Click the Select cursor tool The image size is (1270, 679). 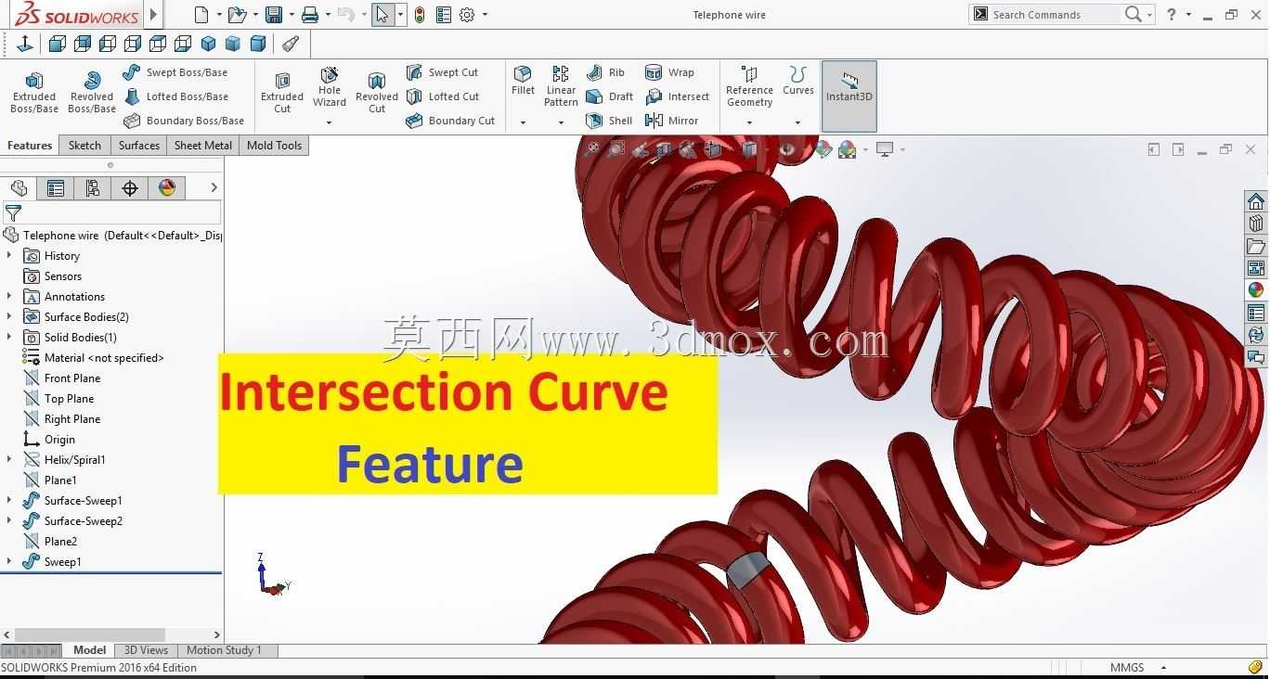[x=382, y=15]
